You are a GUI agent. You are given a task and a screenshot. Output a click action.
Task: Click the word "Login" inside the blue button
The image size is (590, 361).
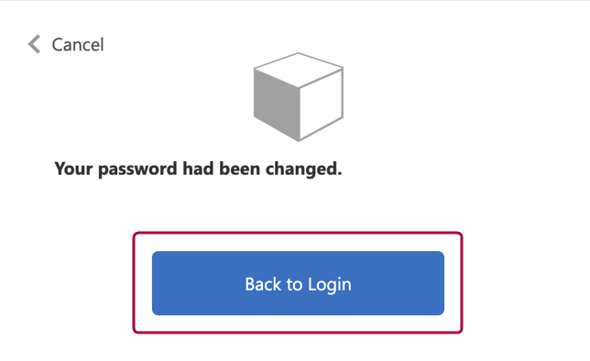click(x=330, y=285)
